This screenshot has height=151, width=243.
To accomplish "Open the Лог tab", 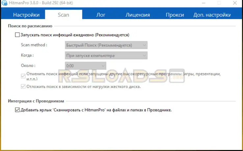I will tap(101, 15).
